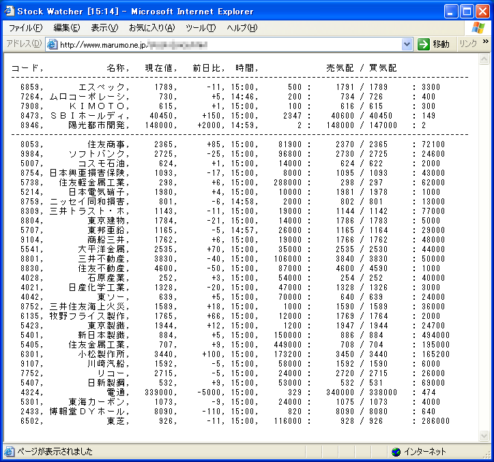Viewport: 494px width, 462px height.
Task: Click the Internet zone globe icon
Action: 396,452
